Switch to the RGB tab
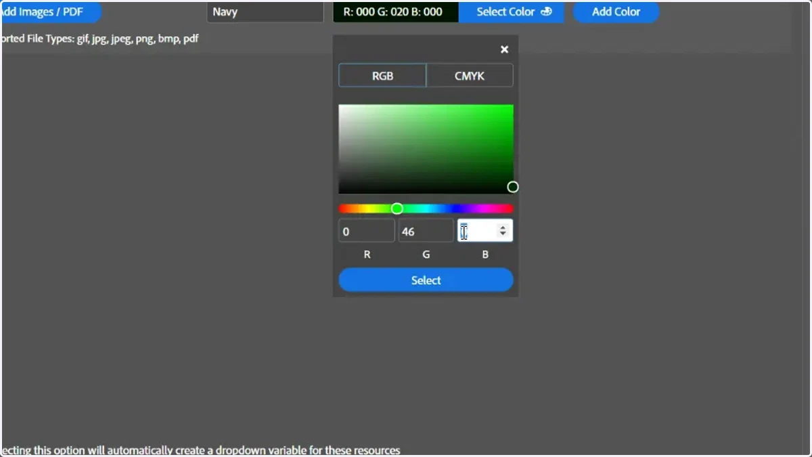 tap(382, 76)
